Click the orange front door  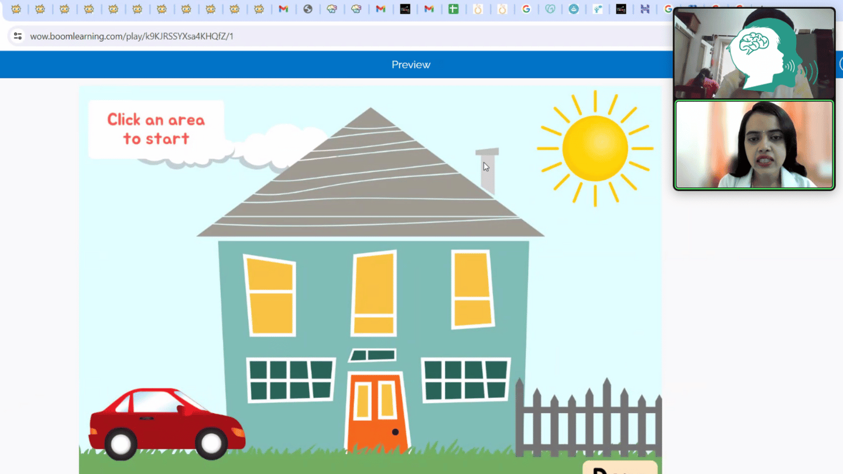[x=377, y=413]
